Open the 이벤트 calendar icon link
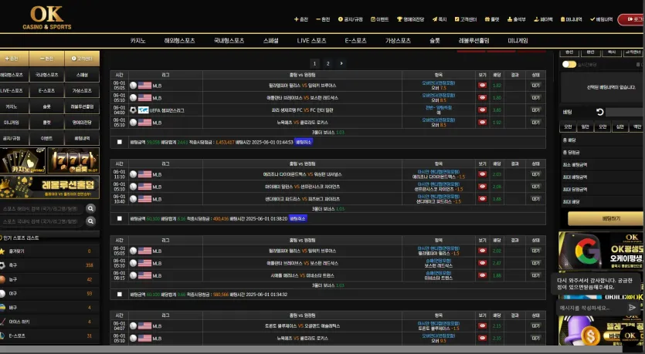Viewport: 645px width, 354px height. pyautogui.click(x=372, y=19)
